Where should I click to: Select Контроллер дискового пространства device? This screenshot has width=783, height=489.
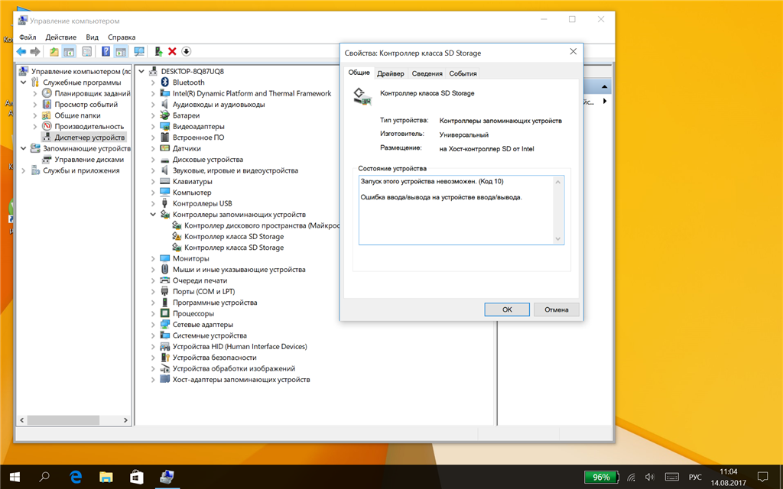[x=255, y=225]
